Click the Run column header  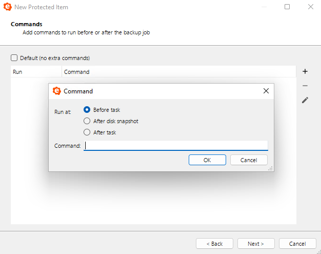click(x=36, y=72)
